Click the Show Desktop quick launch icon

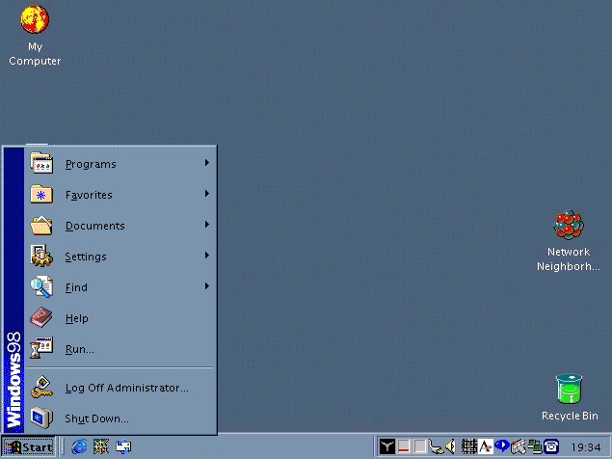coord(101,446)
